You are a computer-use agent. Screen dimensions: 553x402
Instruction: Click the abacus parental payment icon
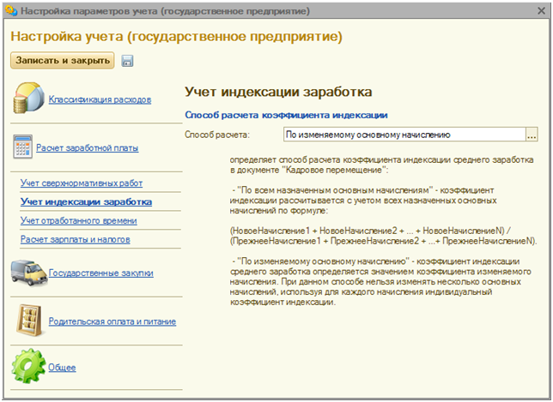click(x=27, y=321)
